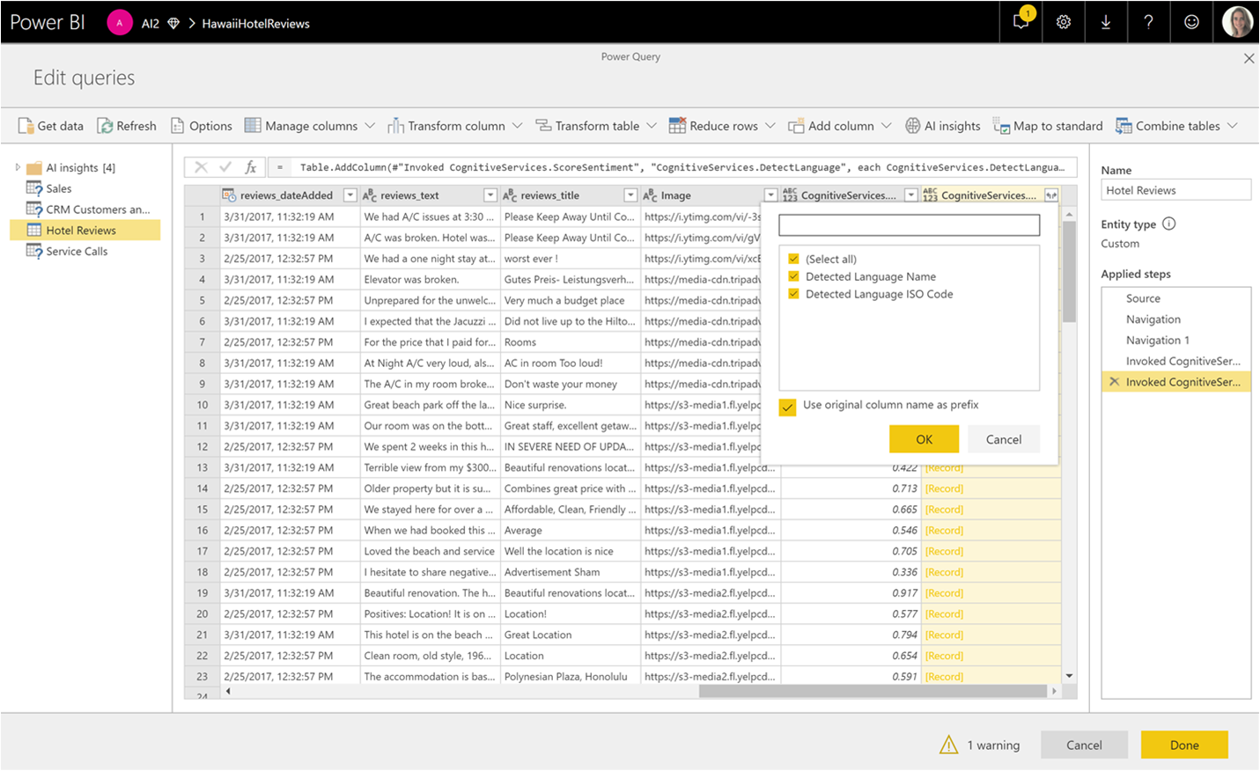
Task: Open the settings gear icon
Action: point(1064,23)
